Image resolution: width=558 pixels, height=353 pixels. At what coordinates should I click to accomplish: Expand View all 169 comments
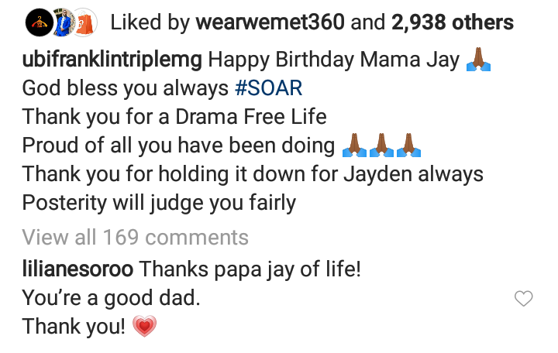click(x=135, y=237)
